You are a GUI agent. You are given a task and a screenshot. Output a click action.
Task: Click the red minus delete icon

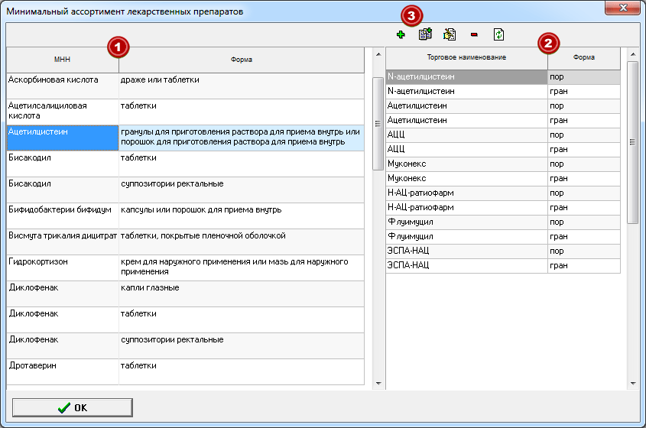coord(474,34)
